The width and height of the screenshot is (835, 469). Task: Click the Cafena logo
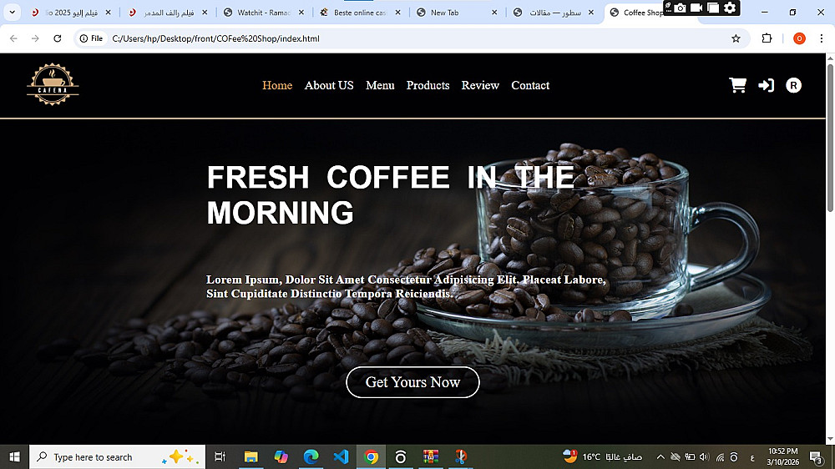coord(53,84)
